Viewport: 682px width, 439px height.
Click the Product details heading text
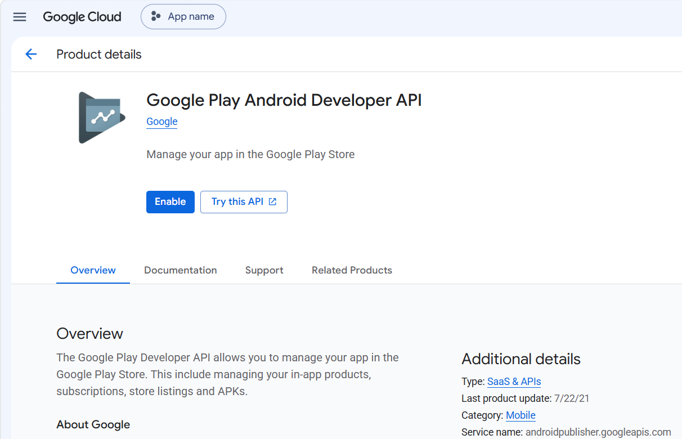coord(99,55)
